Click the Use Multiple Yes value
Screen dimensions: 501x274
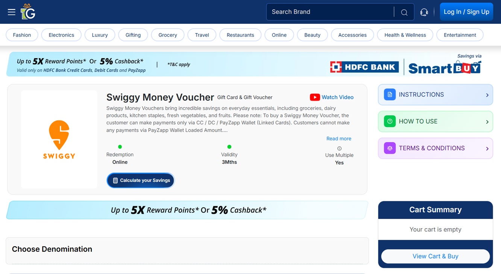click(x=339, y=163)
